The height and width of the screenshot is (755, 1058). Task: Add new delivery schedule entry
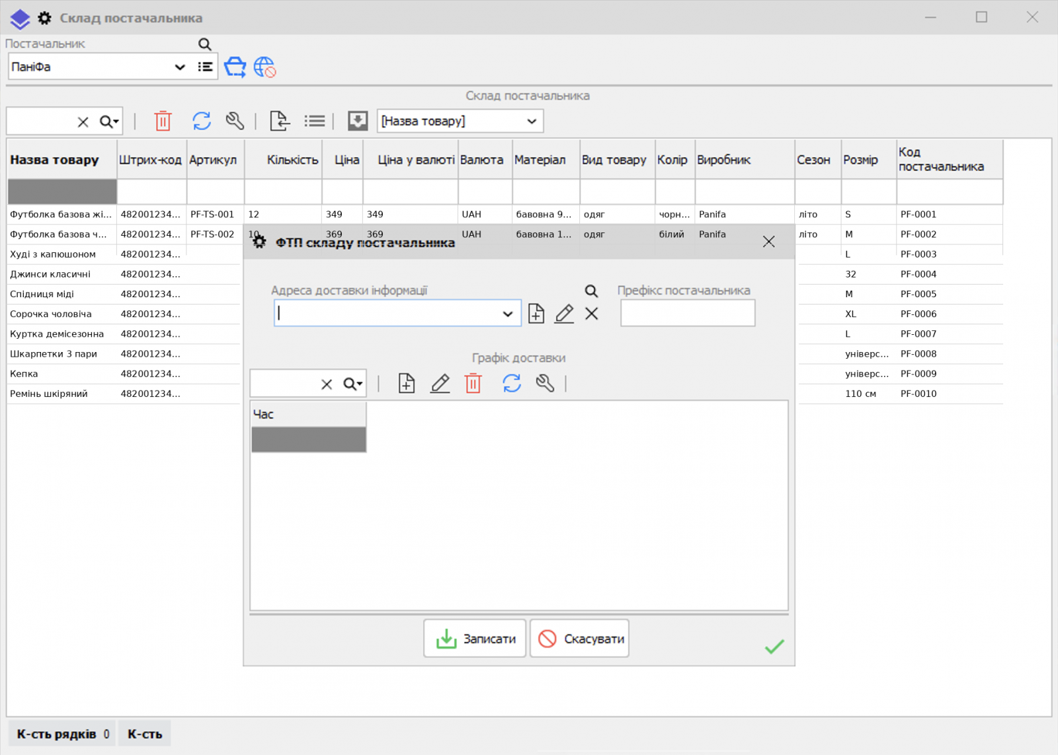(407, 383)
